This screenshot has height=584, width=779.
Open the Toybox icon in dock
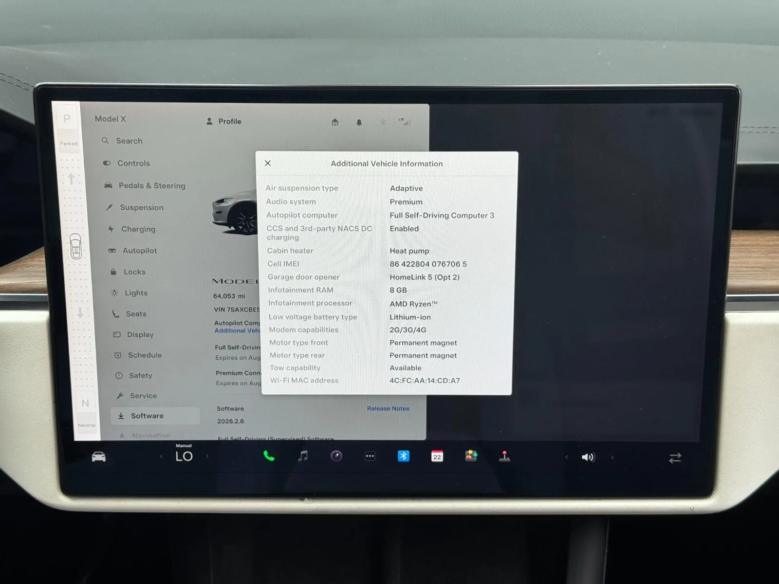pos(471,456)
